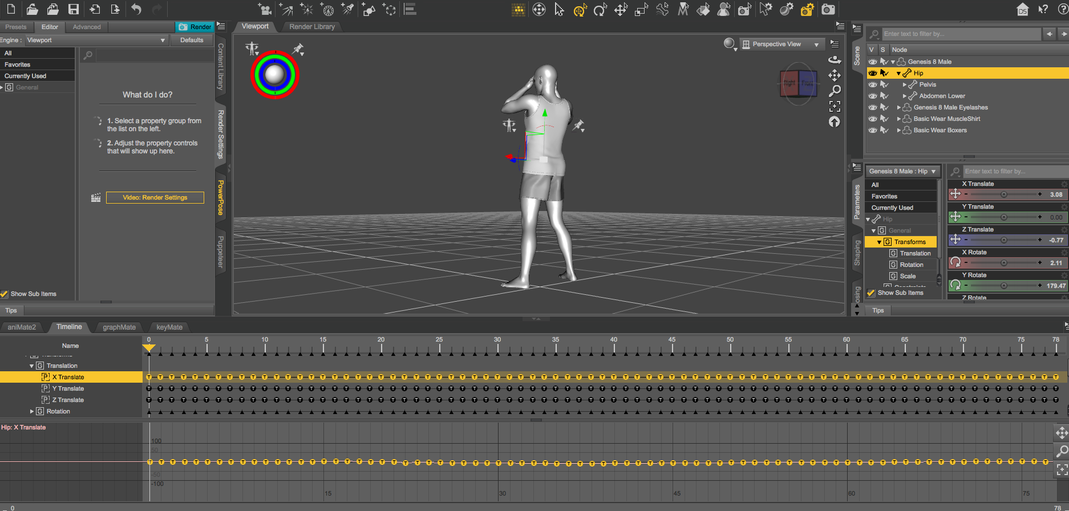Create a new scene with New File icon
This screenshot has height=511, width=1069.
point(11,9)
